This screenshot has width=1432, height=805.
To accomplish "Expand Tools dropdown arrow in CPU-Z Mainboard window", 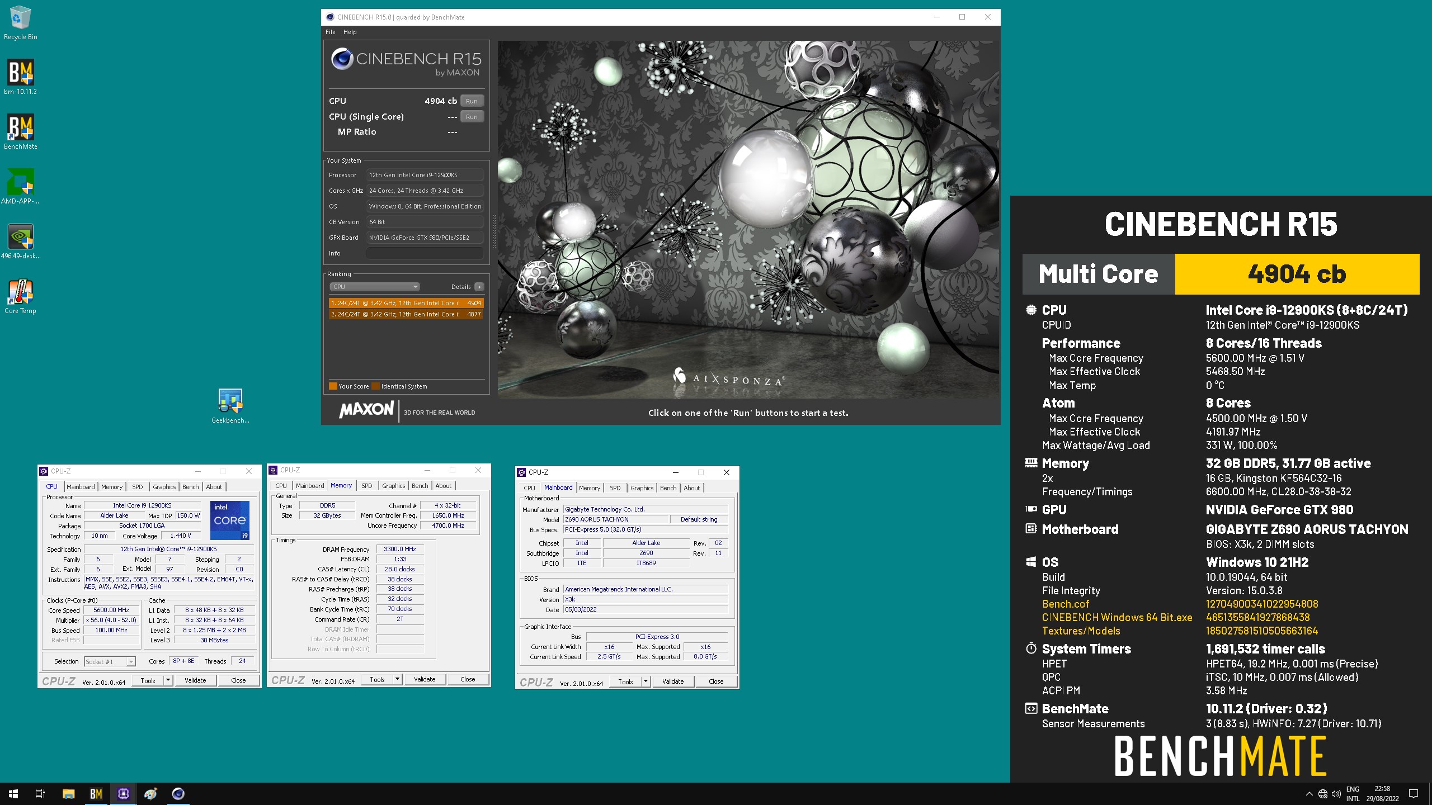I will (x=646, y=681).
